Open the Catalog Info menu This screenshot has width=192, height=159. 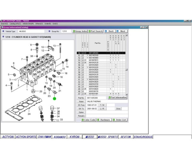(15, 24)
